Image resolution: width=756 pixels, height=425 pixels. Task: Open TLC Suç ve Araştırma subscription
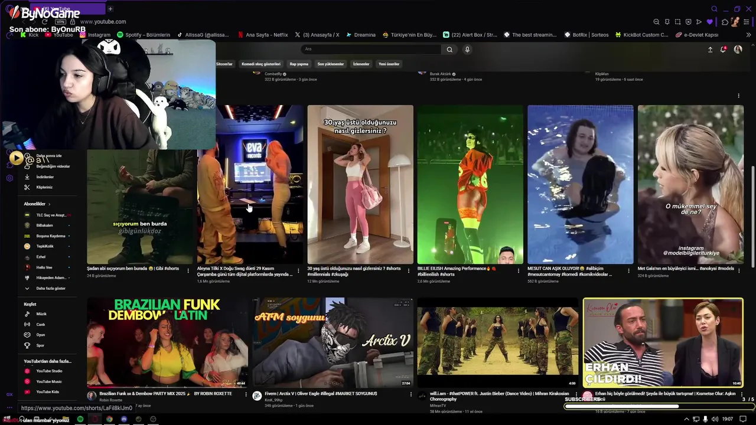(x=47, y=215)
